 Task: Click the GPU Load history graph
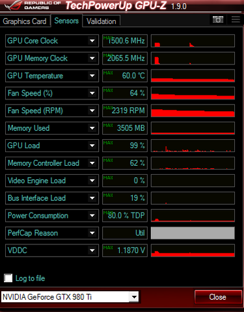click(193, 146)
